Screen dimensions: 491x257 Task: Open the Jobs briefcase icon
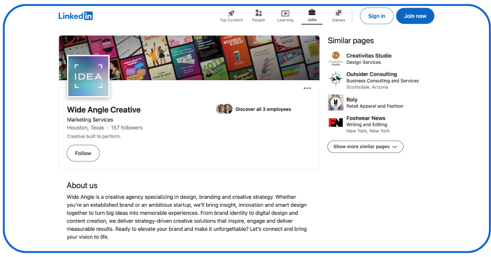pos(312,13)
